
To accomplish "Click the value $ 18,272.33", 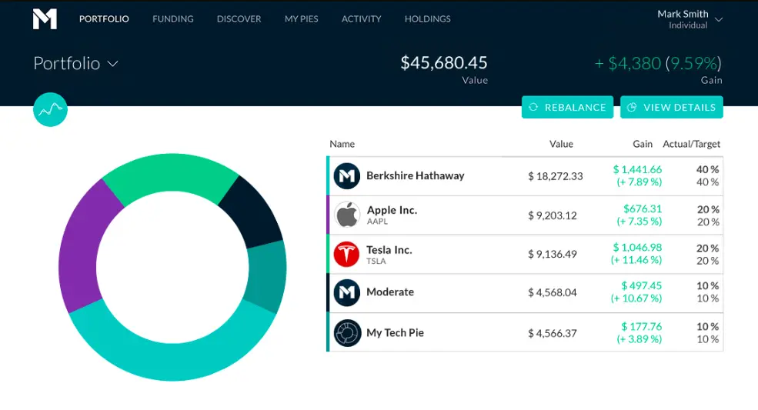I will click(x=556, y=176).
